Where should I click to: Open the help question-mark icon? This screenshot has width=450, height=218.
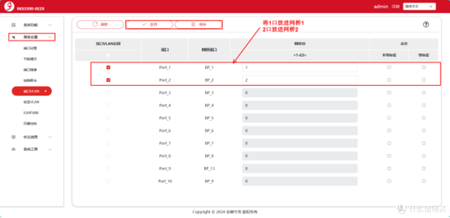426,24
